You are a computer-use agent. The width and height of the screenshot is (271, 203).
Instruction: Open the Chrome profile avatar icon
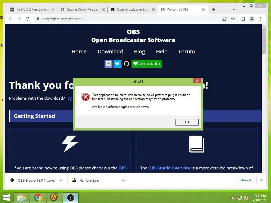pos(252,19)
